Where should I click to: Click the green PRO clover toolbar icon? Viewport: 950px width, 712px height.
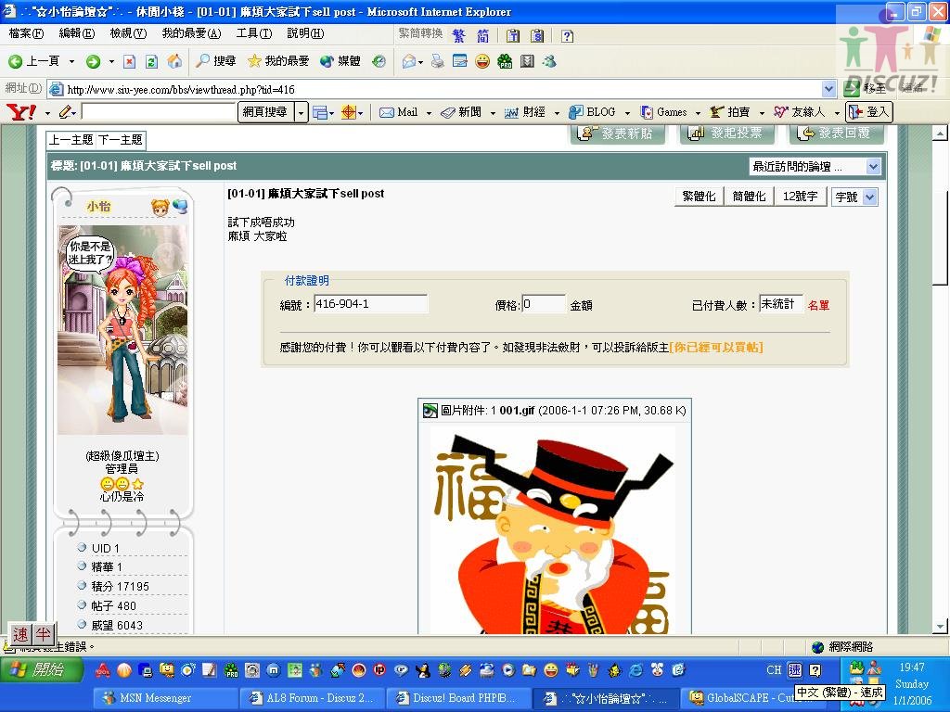click(x=505, y=61)
